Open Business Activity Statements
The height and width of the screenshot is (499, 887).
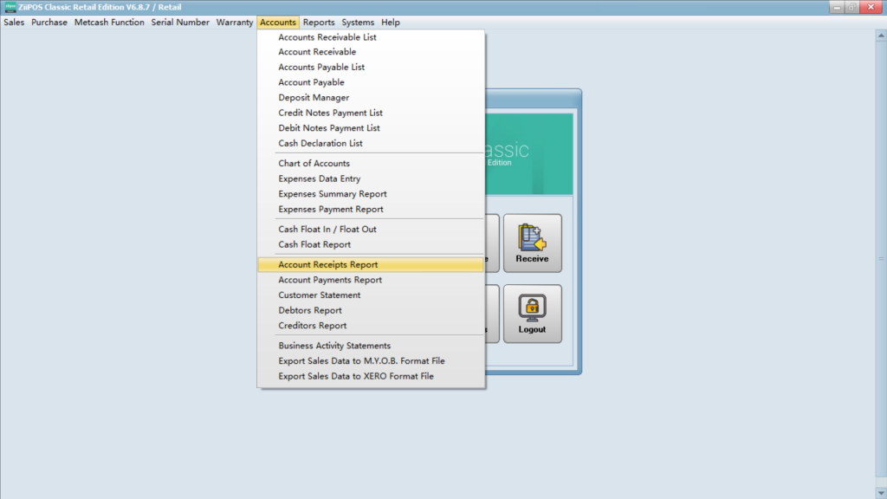click(371, 345)
